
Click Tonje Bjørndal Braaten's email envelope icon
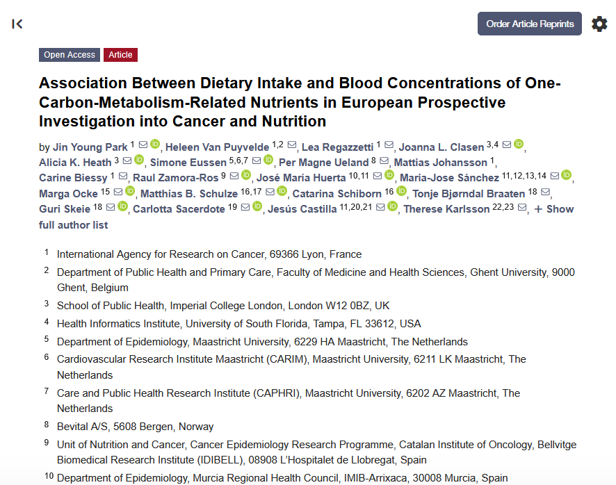coord(544,192)
